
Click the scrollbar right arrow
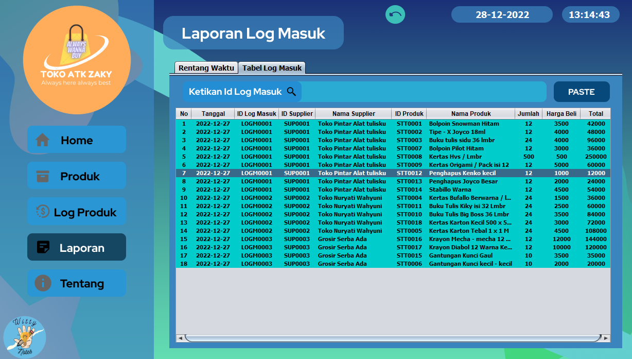(606, 338)
